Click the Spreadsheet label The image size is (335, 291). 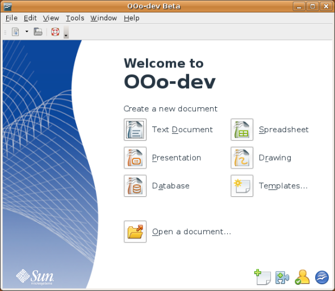click(284, 130)
